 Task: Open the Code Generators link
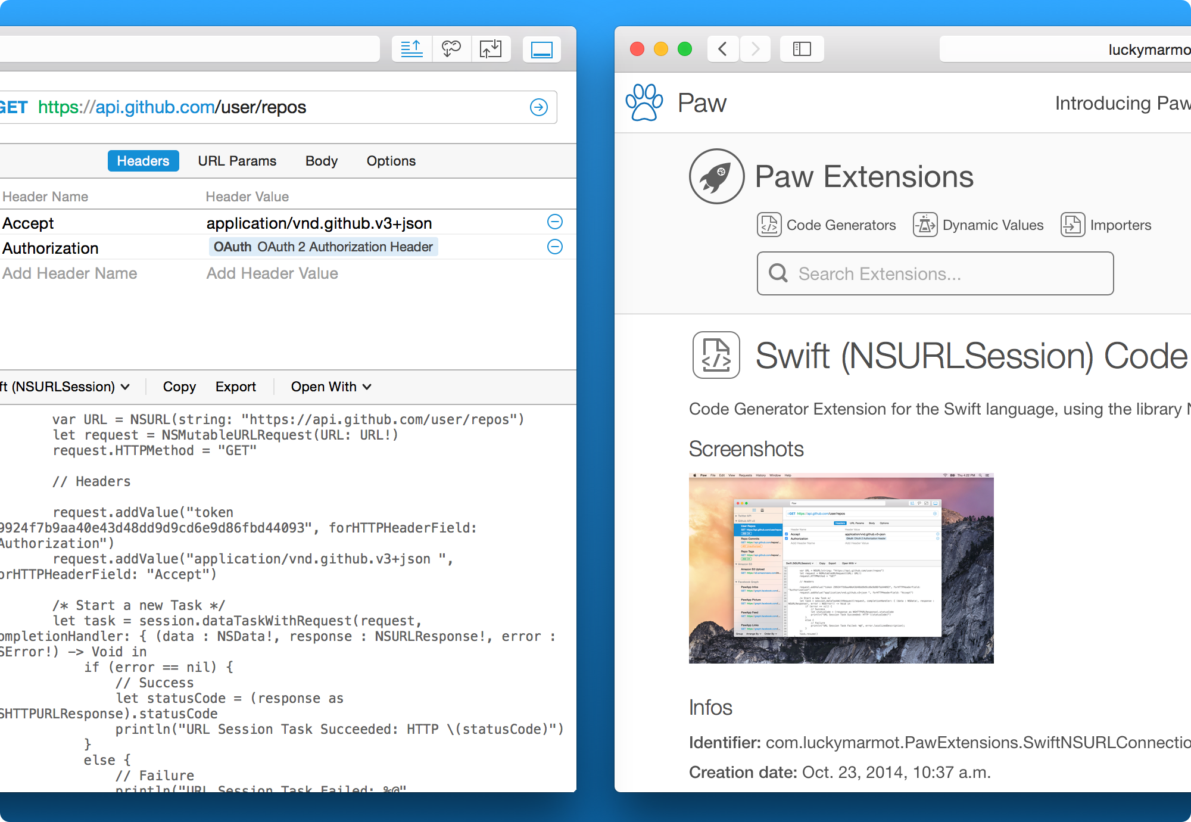coord(841,225)
